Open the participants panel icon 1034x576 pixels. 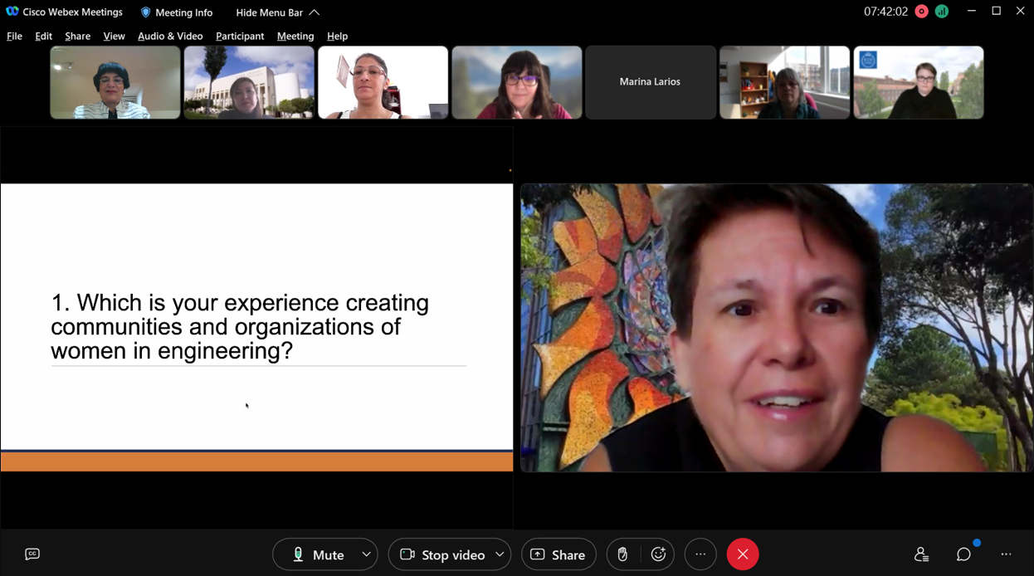[x=921, y=554]
